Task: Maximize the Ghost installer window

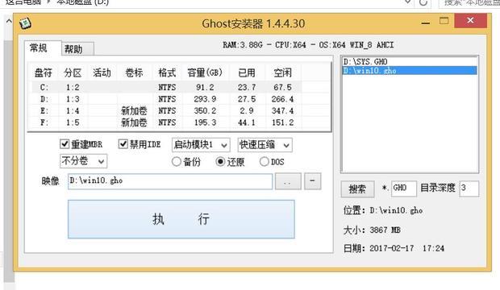Action: click(444, 21)
